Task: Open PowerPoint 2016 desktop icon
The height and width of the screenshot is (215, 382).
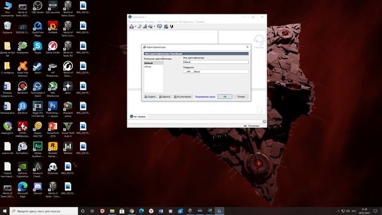Action: tap(53, 130)
